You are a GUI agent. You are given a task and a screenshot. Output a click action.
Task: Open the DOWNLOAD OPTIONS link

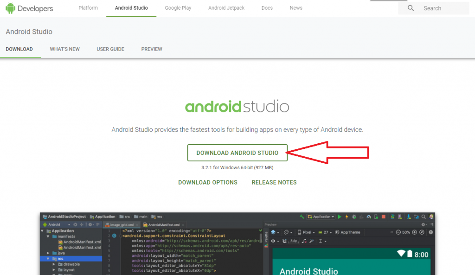coord(208,182)
